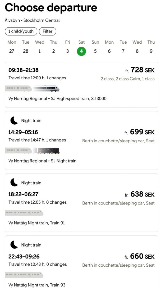The image size is (165, 291).
Task: Click the grey train graphic for Train 91
Action: [24, 213]
